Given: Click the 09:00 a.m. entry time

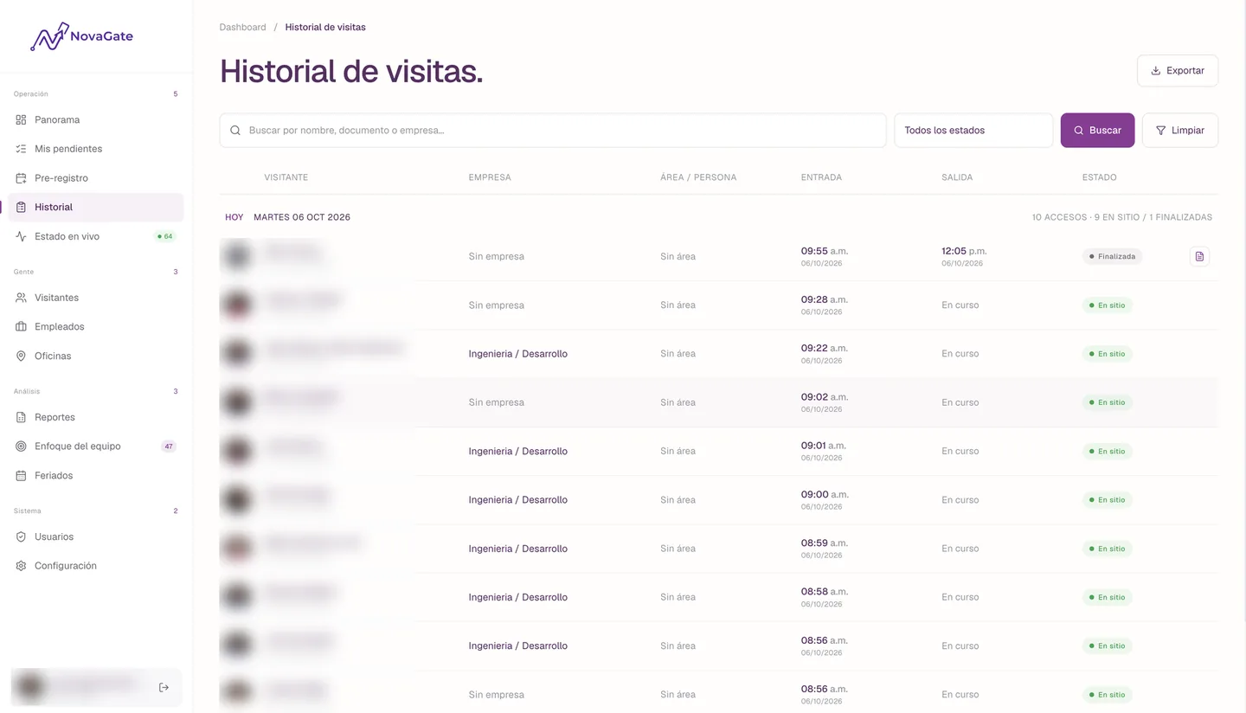Looking at the screenshot, I should pos(825,495).
